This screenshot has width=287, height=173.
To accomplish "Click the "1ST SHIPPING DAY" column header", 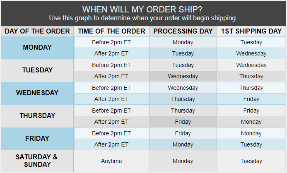I will coord(251,31).
